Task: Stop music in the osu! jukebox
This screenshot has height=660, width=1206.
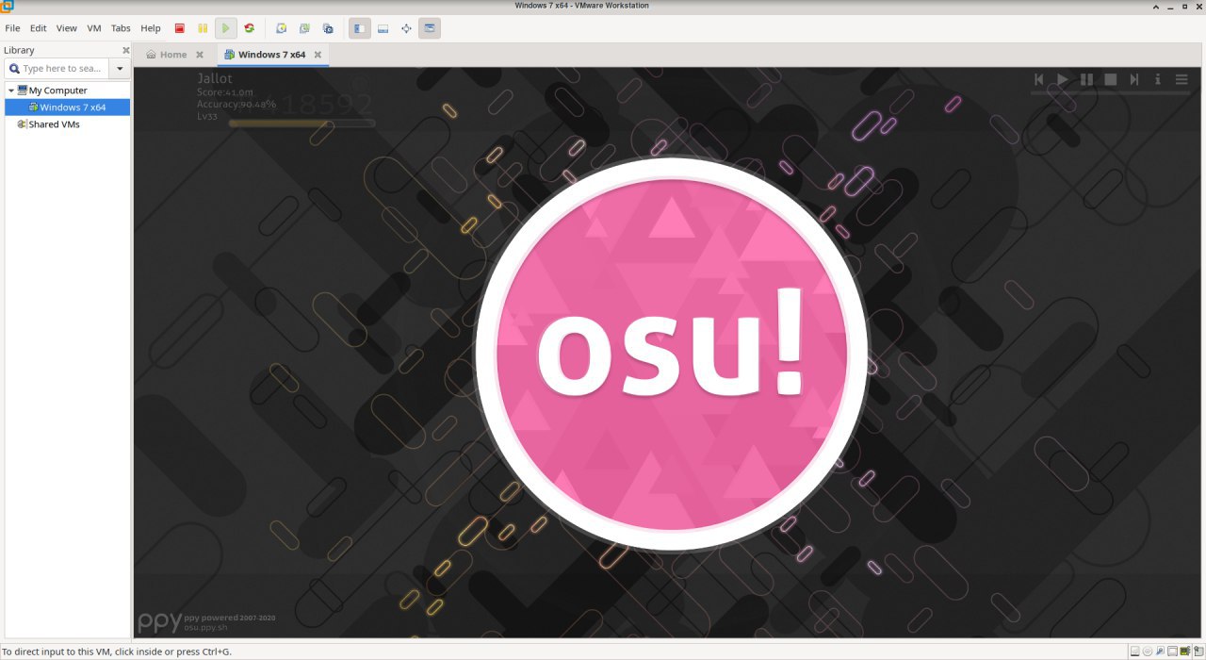Action: [x=1111, y=79]
